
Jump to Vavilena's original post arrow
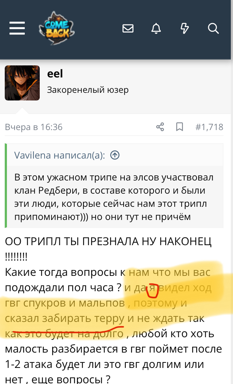click(115, 155)
